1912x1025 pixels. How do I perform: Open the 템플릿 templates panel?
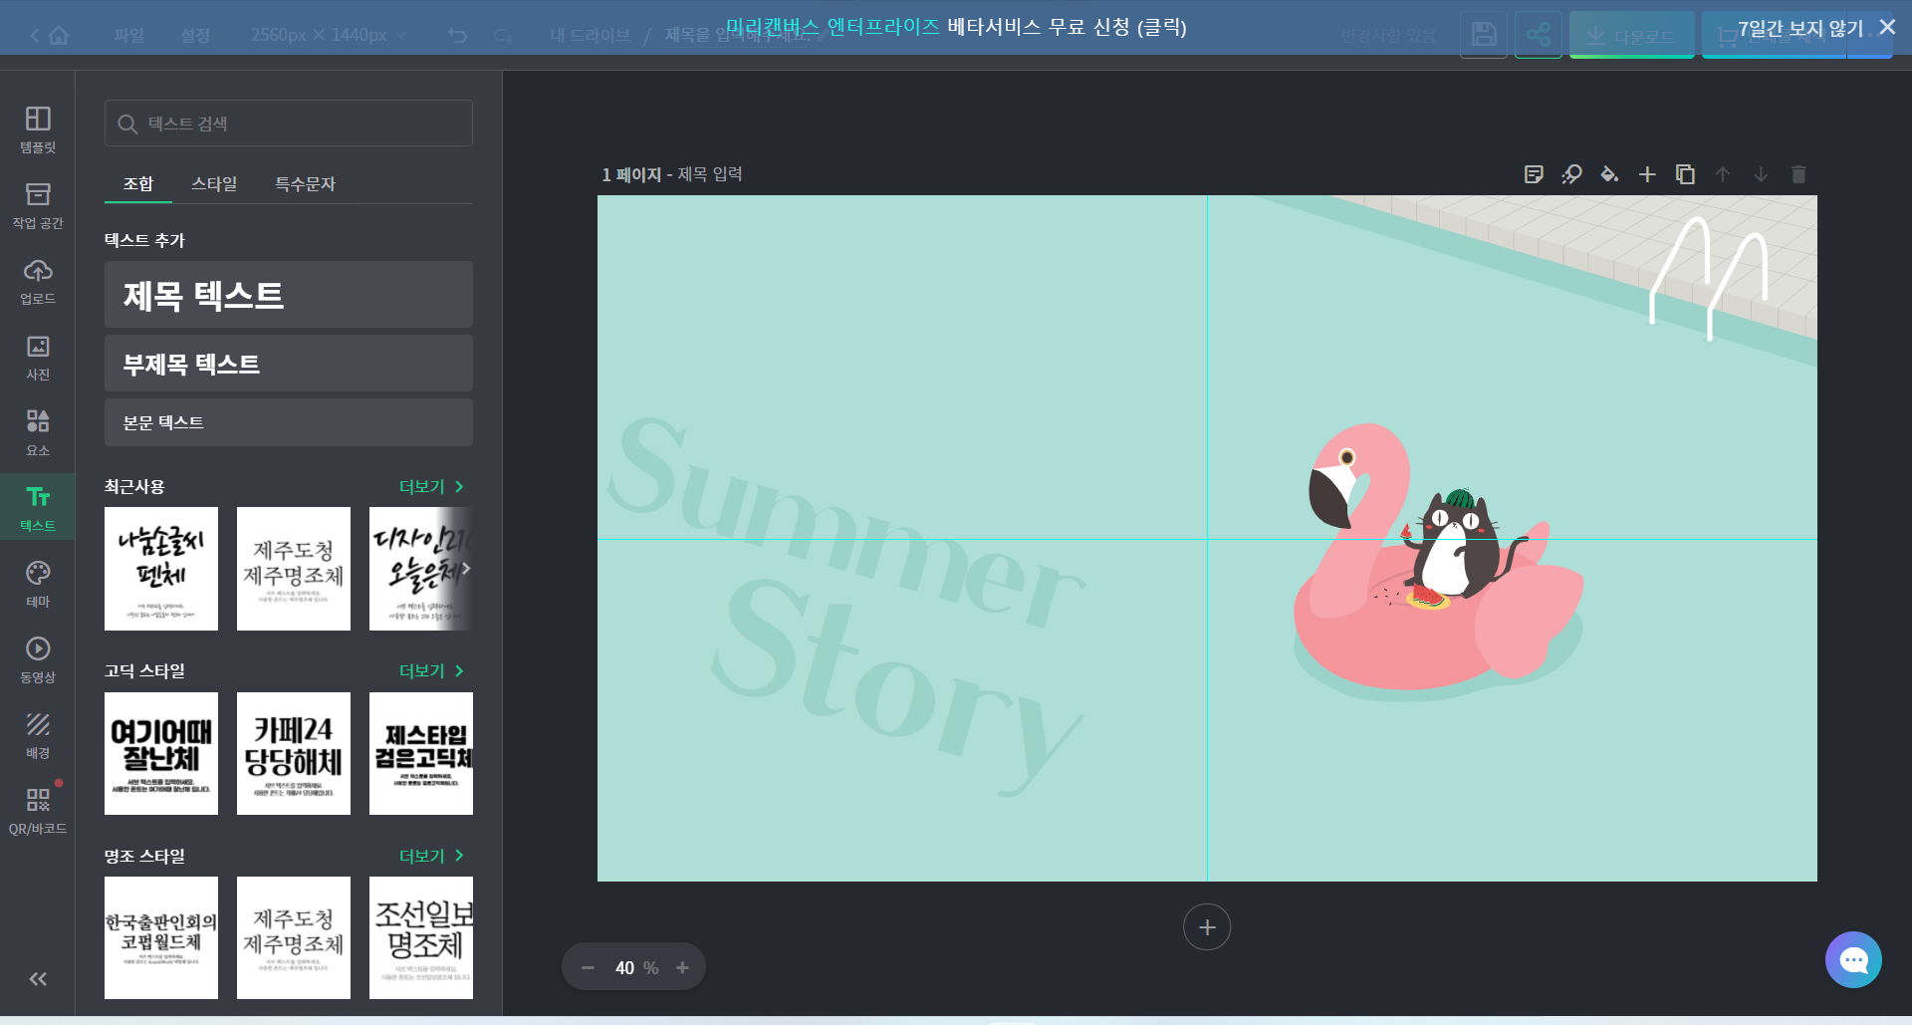(38, 129)
